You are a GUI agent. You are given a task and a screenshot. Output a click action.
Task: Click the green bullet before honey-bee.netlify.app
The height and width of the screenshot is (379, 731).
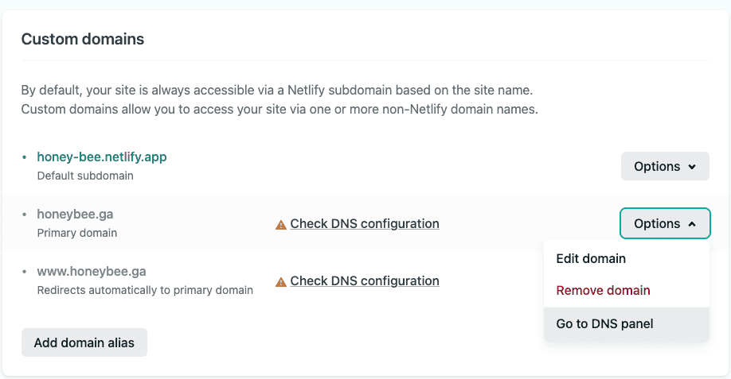click(25, 157)
